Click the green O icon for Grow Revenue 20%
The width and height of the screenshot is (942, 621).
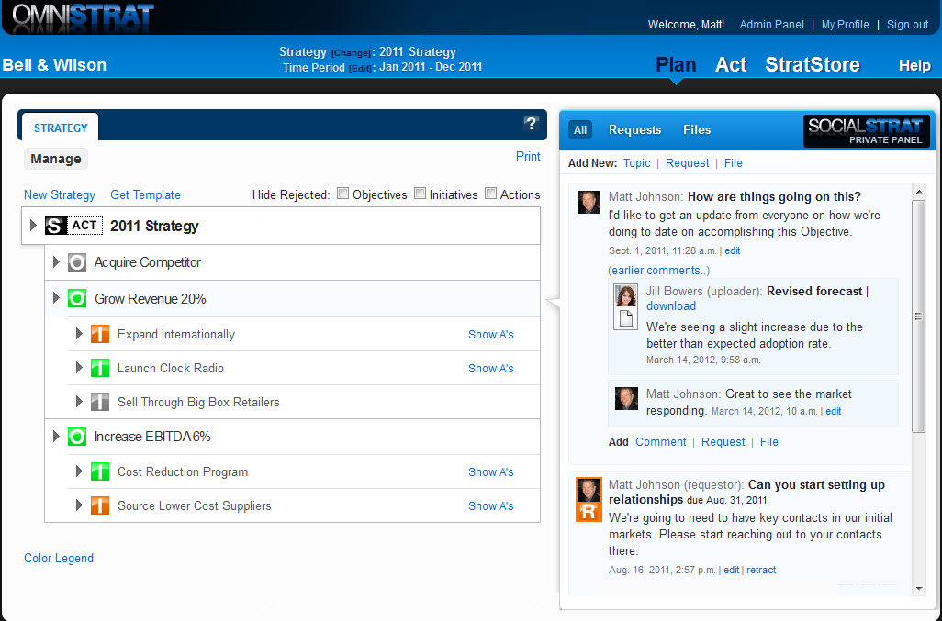click(x=77, y=298)
